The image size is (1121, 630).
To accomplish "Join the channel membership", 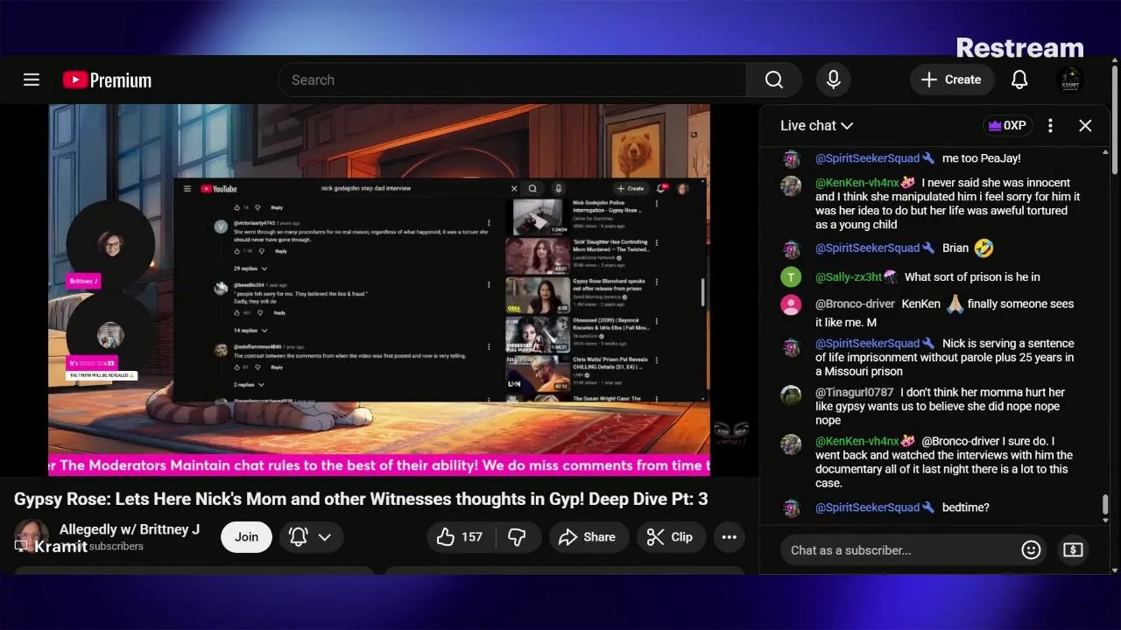I will point(246,537).
